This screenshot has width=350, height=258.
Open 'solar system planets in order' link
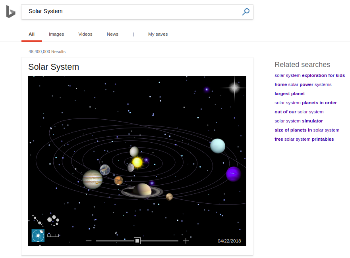point(306,103)
